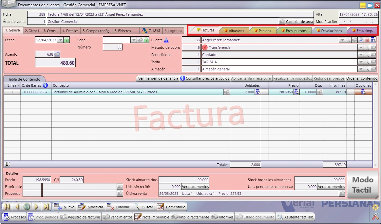Click the down arrow below content table
The height and width of the screenshot is (224, 381).
pyautogui.click(x=7, y=164)
